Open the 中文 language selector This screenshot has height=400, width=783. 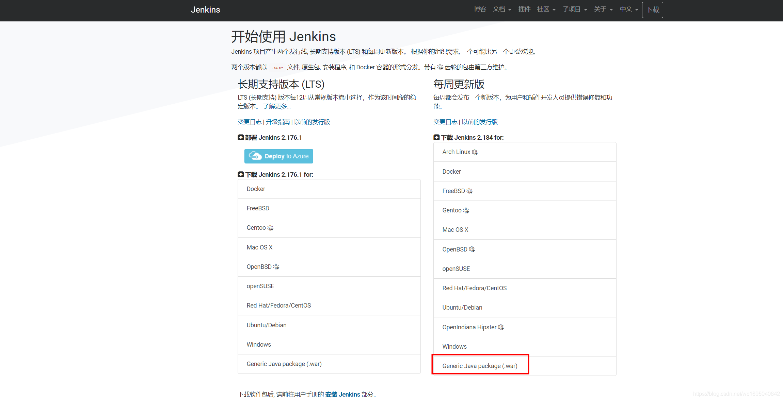(629, 9)
